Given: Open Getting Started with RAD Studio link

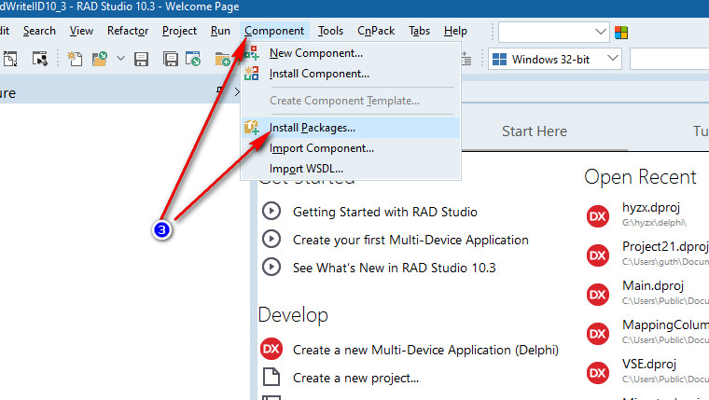Looking at the screenshot, I should 384,212.
